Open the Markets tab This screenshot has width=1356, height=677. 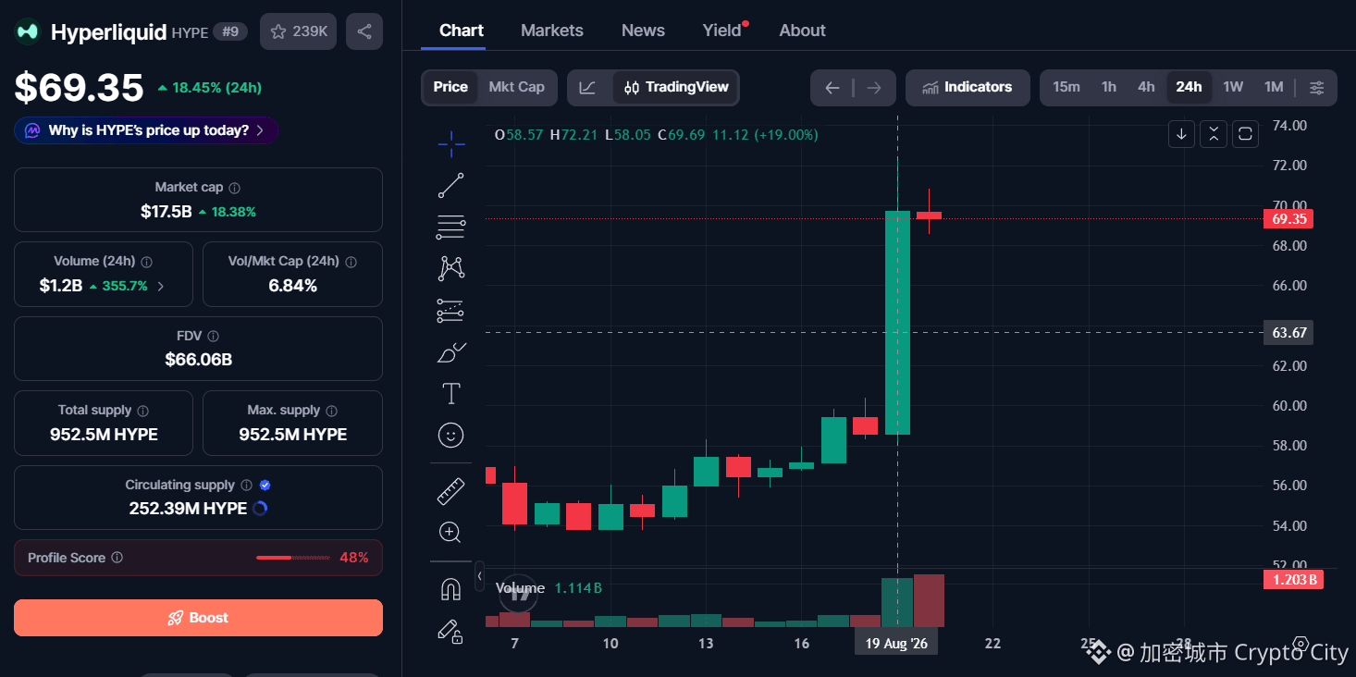click(552, 31)
